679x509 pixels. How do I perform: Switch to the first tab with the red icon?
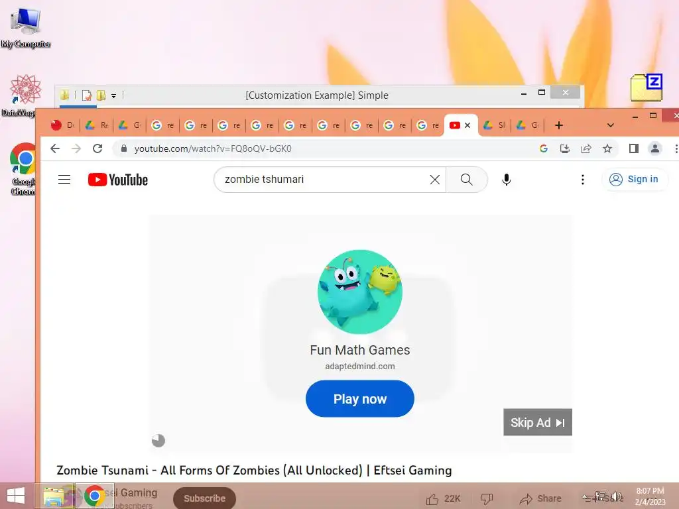pyautogui.click(x=62, y=125)
